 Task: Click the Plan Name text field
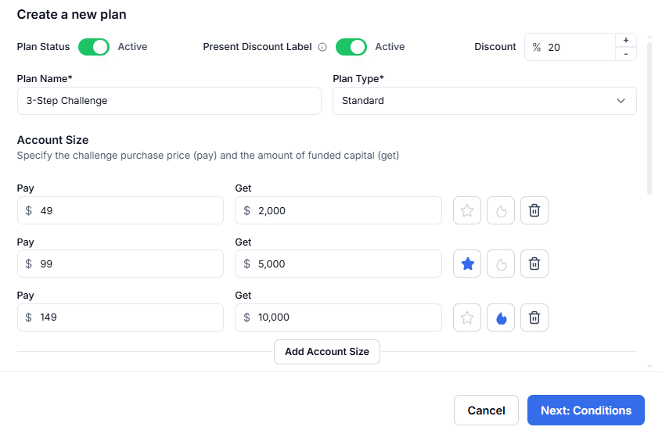tap(169, 101)
